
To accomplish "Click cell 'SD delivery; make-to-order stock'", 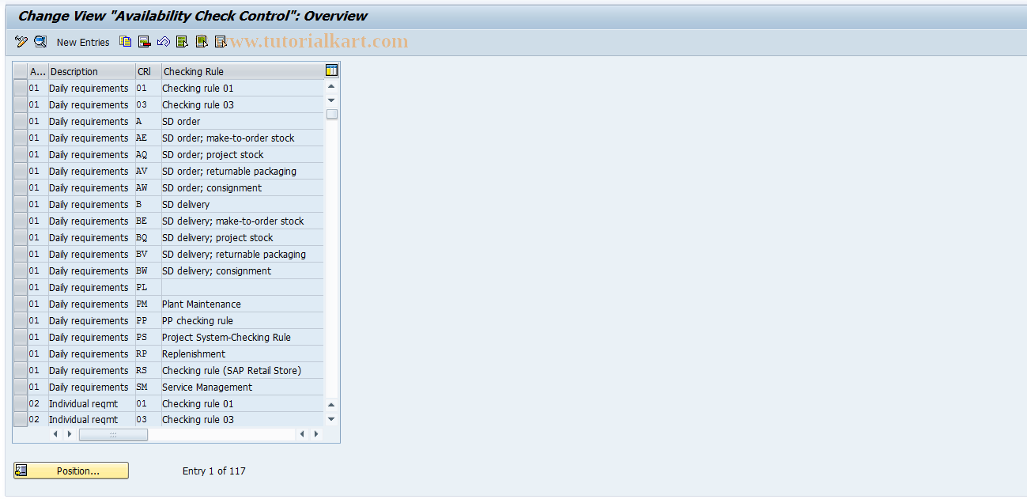I will (243, 221).
